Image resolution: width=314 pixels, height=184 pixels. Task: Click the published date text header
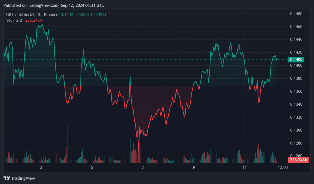point(54,5)
